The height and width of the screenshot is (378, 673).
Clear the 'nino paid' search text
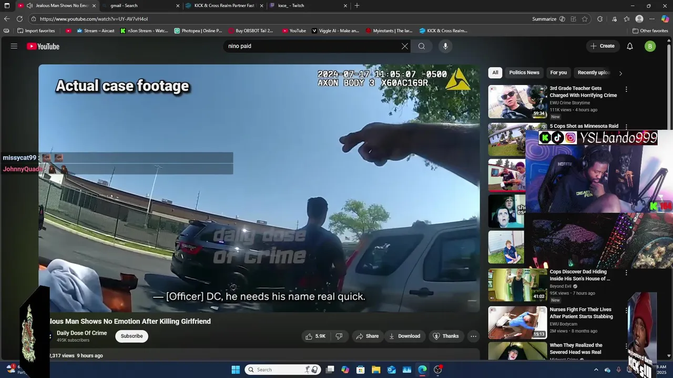(x=404, y=46)
